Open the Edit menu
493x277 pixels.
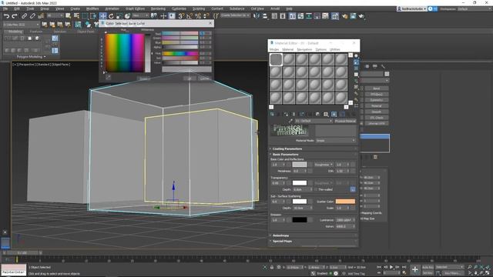pyautogui.click(x=17, y=8)
